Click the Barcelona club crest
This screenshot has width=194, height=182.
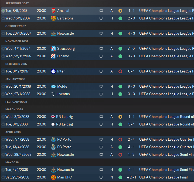[53, 18]
